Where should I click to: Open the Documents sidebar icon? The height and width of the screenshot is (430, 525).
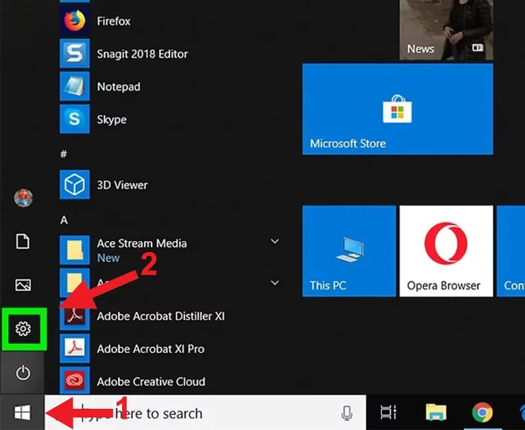[x=23, y=242]
